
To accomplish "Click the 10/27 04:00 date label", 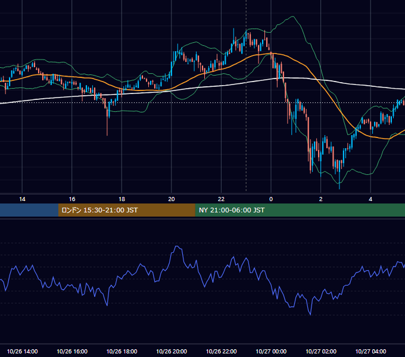I will [370, 351].
